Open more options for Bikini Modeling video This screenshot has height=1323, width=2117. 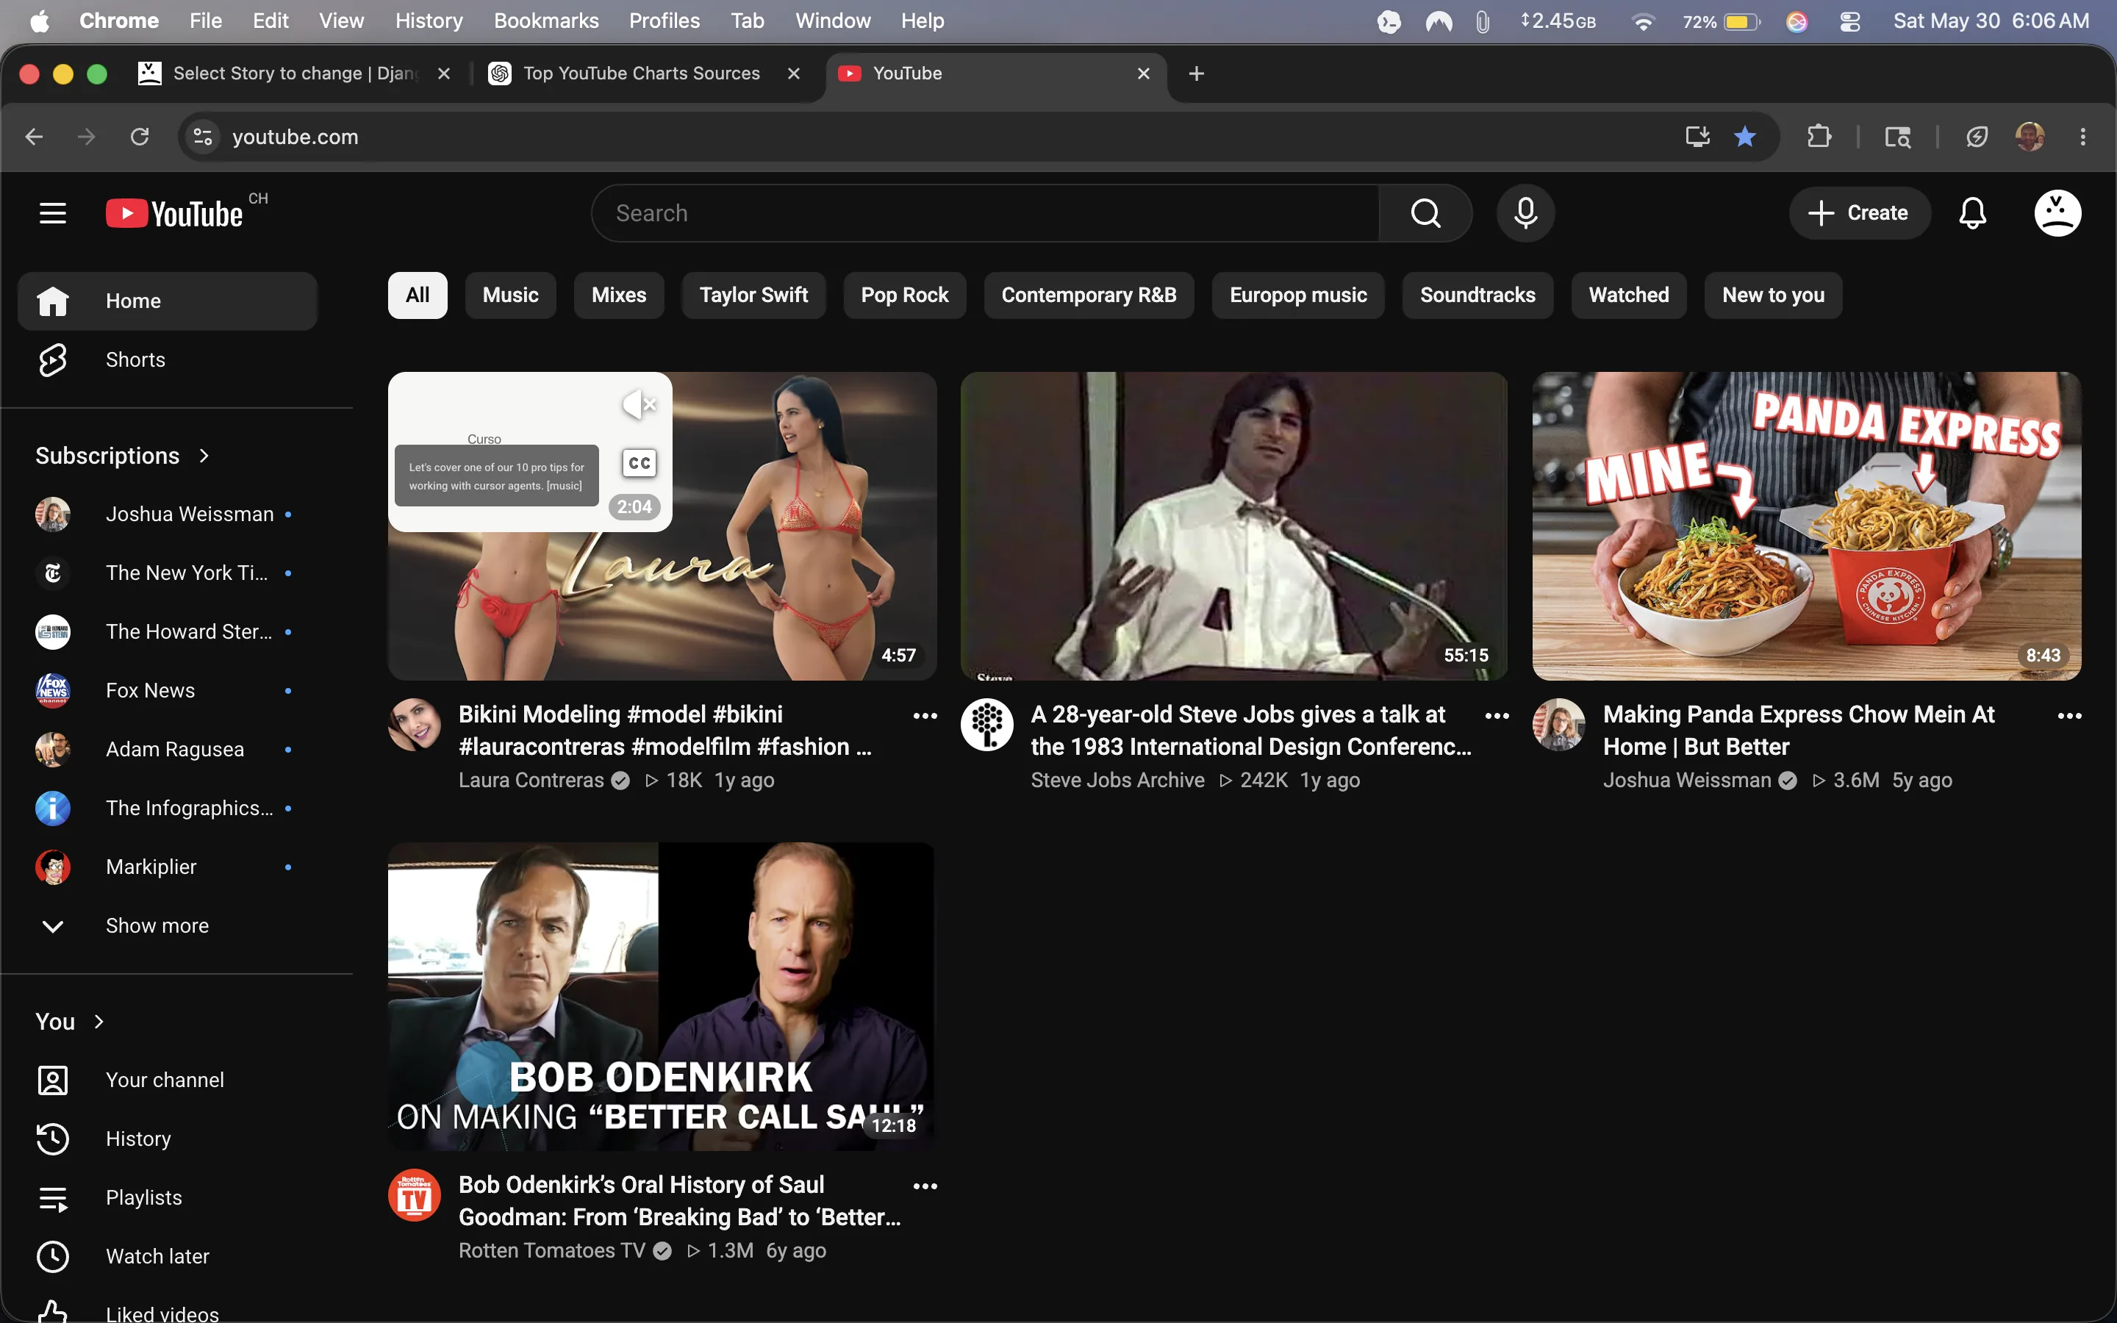pos(925,716)
